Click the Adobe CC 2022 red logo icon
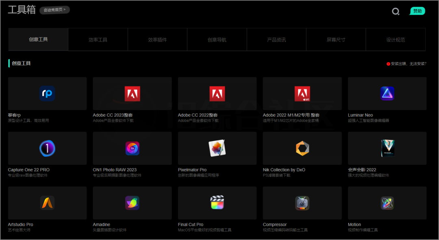The width and height of the screenshot is (439, 240). coord(217,94)
